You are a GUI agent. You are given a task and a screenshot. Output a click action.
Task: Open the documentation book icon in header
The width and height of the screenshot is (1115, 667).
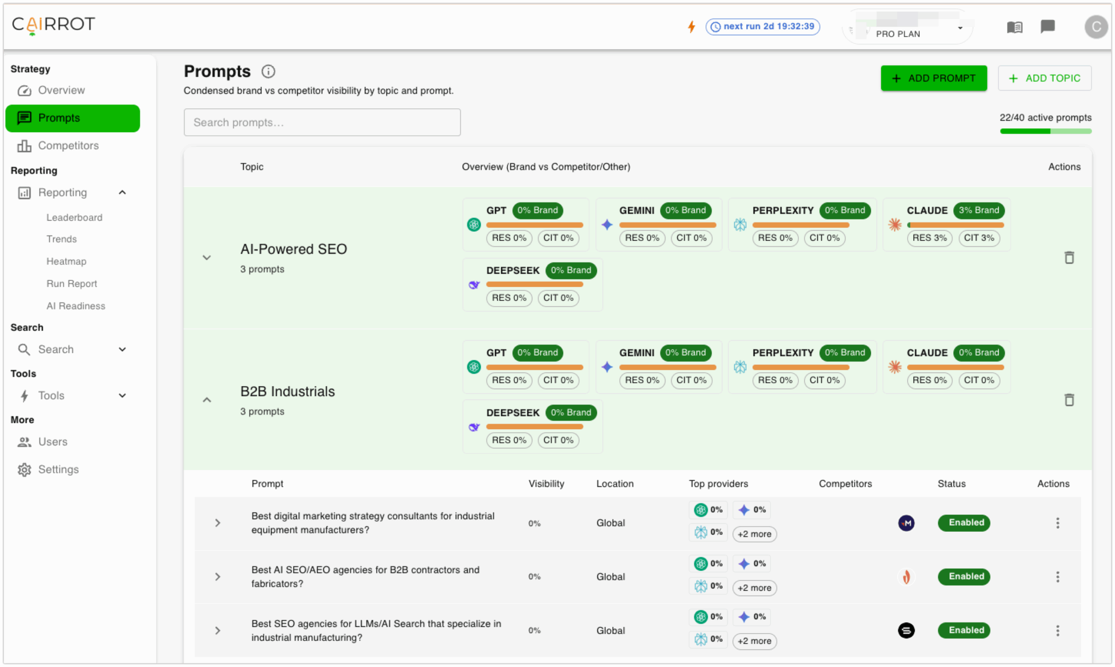(x=1014, y=27)
